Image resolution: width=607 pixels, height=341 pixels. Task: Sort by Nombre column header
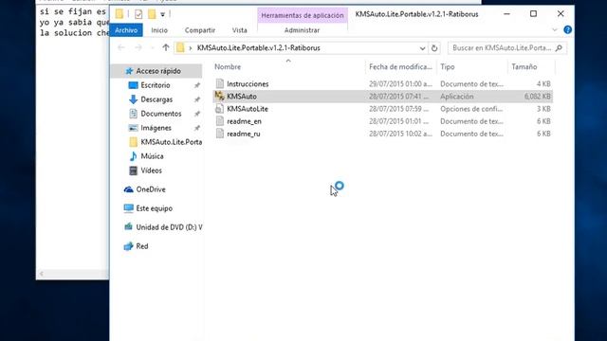[228, 67]
